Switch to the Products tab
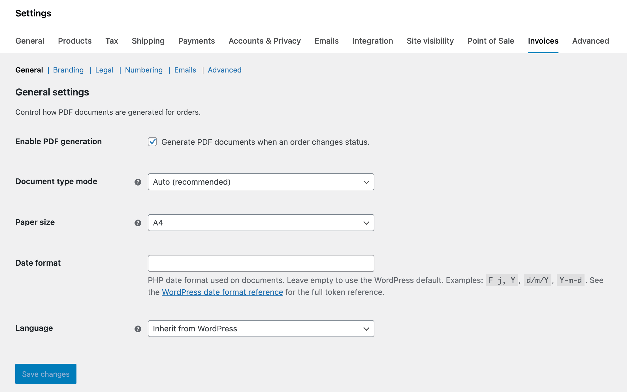 (75, 41)
